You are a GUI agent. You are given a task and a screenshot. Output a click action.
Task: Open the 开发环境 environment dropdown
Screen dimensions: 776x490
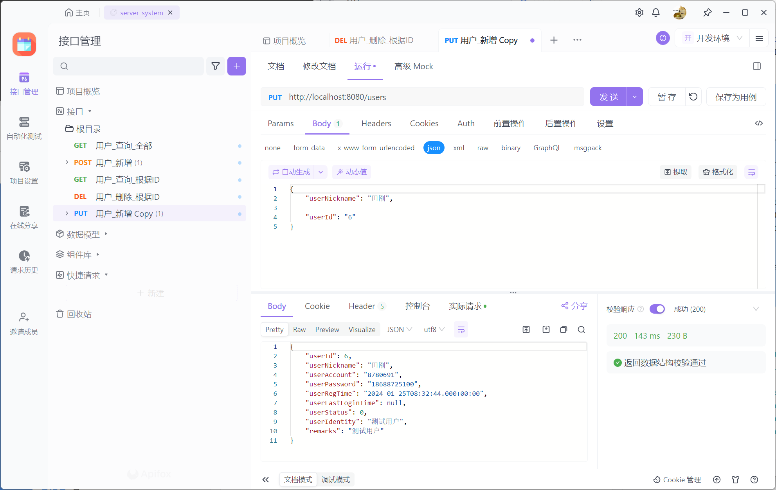click(x=712, y=38)
